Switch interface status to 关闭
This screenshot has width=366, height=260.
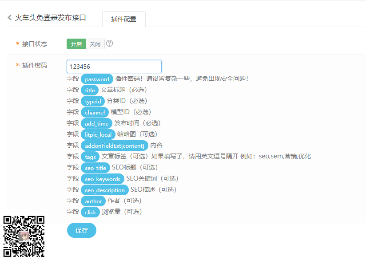[x=94, y=44]
